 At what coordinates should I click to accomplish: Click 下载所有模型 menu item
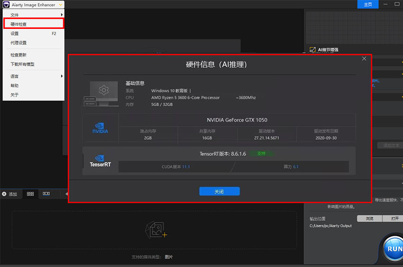[x=33, y=64]
